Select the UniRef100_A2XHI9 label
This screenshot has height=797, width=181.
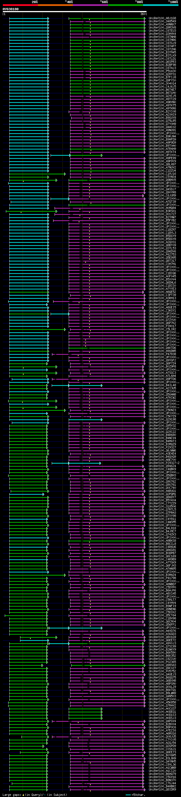162,115
